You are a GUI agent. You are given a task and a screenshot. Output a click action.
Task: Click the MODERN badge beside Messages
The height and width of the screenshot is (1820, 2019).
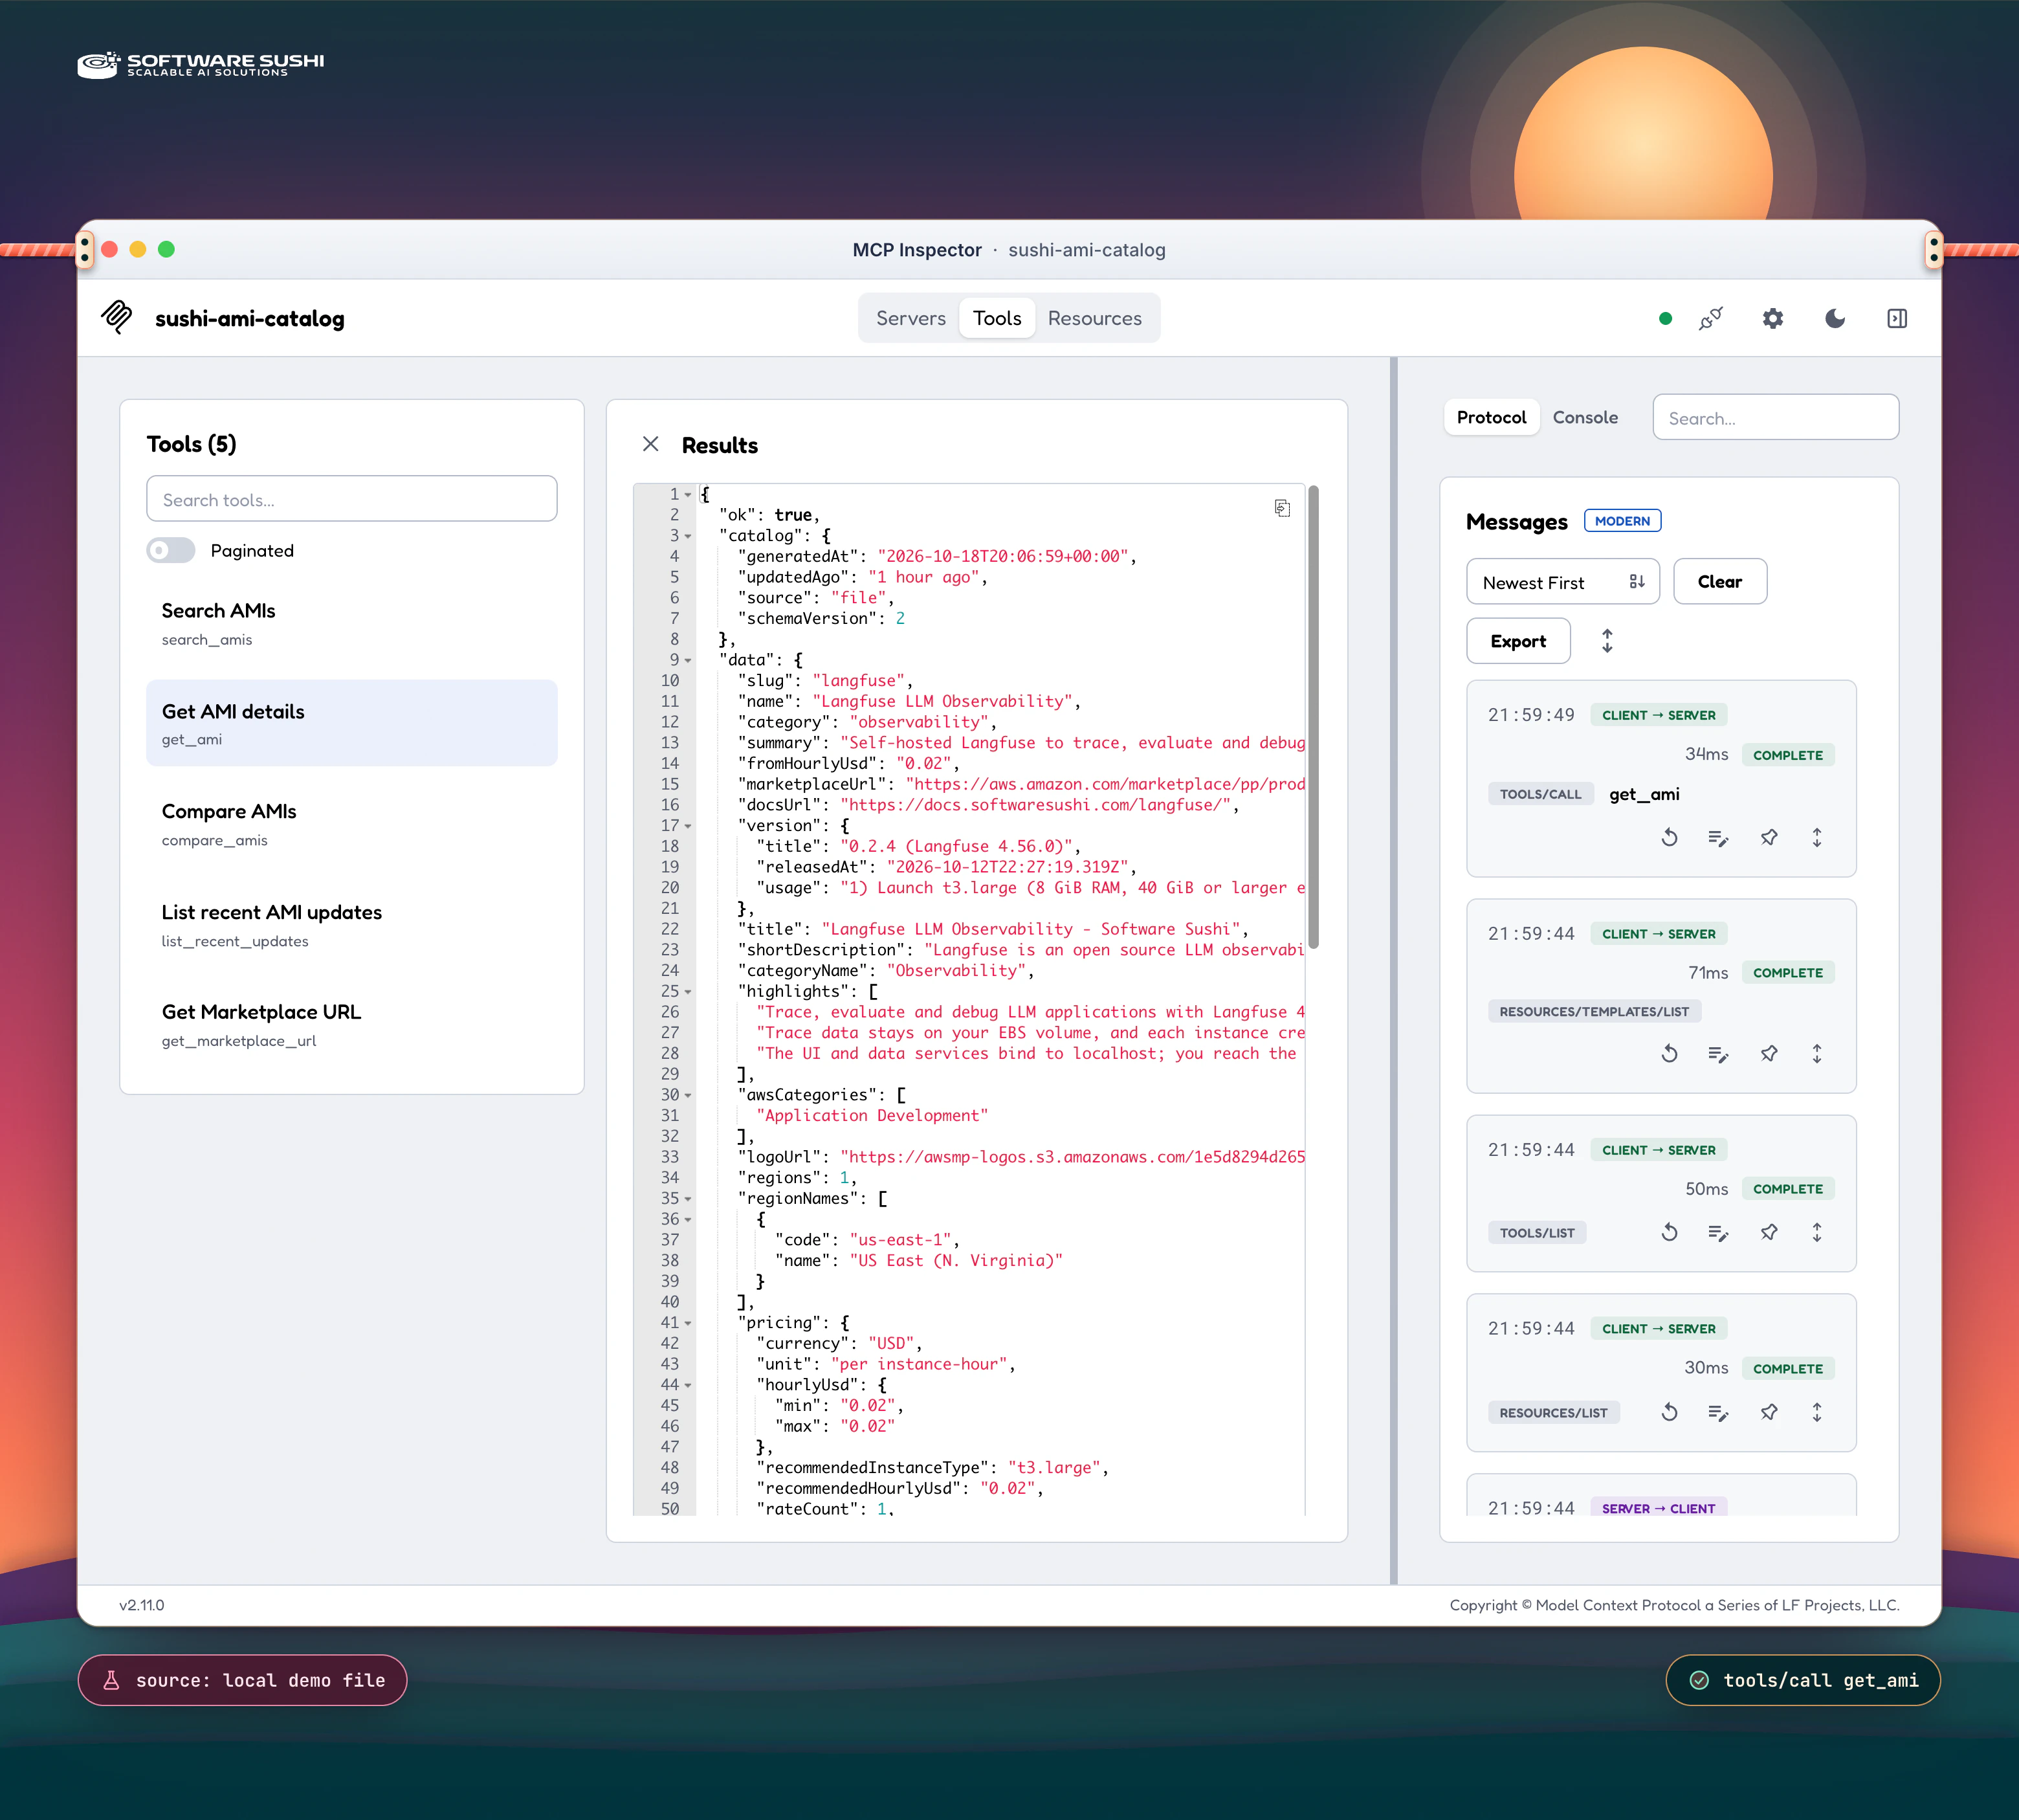(1622, 521)
